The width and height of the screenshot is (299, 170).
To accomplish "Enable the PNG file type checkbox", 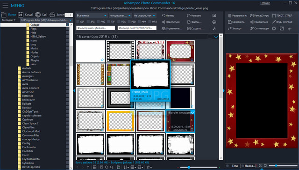I will click(x=99, y=22).
